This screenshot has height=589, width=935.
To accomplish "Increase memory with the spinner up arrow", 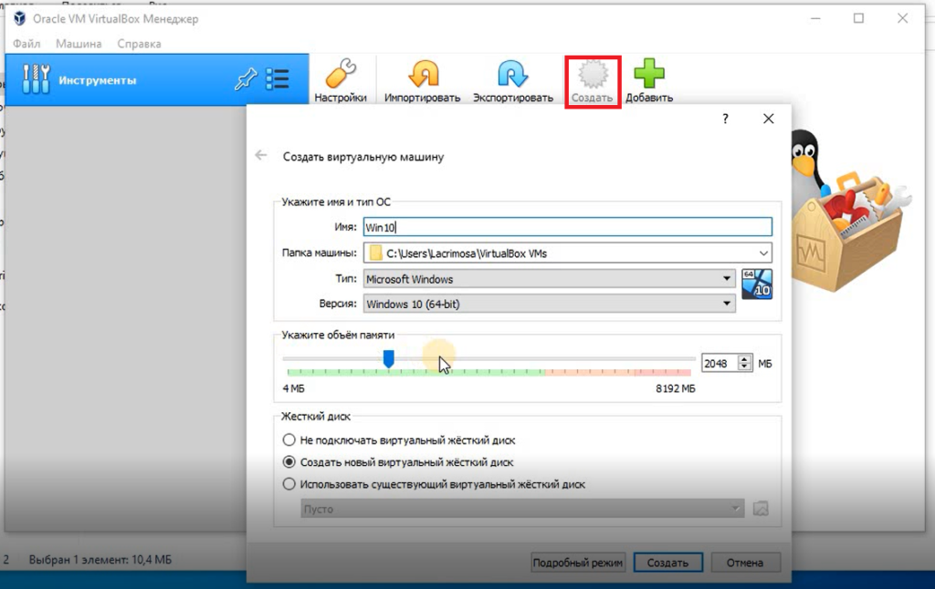I will [744, 359].
